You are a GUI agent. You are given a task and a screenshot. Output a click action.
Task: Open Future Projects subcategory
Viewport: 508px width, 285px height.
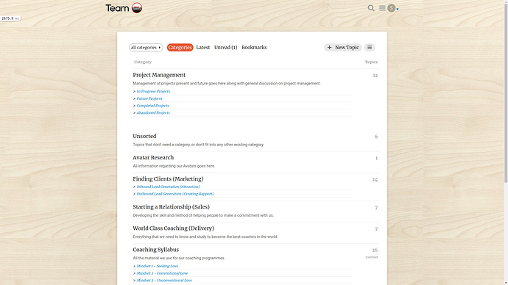pyautogui.click(x=149, y=98)
